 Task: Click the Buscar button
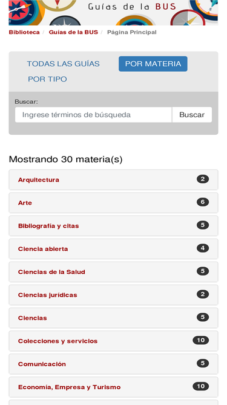click(x=192, y=115)
